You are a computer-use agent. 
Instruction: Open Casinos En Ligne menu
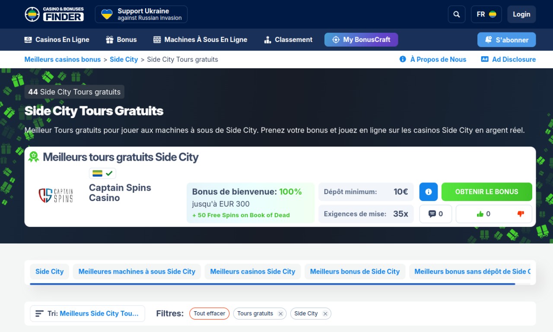pos(57,40)
